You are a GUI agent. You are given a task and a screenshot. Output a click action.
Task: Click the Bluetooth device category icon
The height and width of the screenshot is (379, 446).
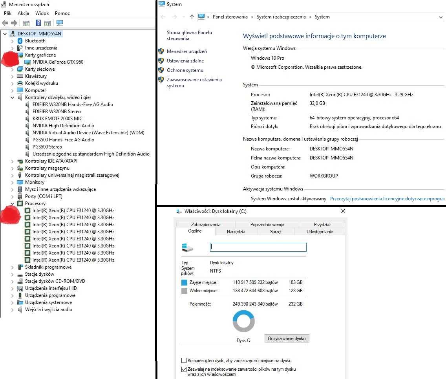pyautogui.click(x=20, y=41)
